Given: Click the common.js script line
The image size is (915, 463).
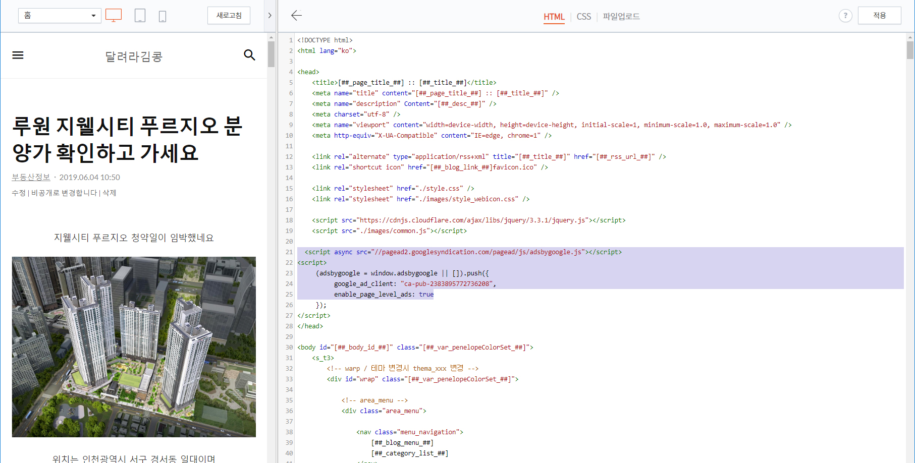Looking at the screenshot, I should click(x=389, y=230).
